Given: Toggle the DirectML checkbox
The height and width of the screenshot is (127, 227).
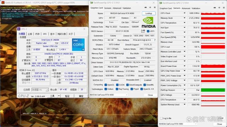Looking at the screenshot, I should click(144, 85).
